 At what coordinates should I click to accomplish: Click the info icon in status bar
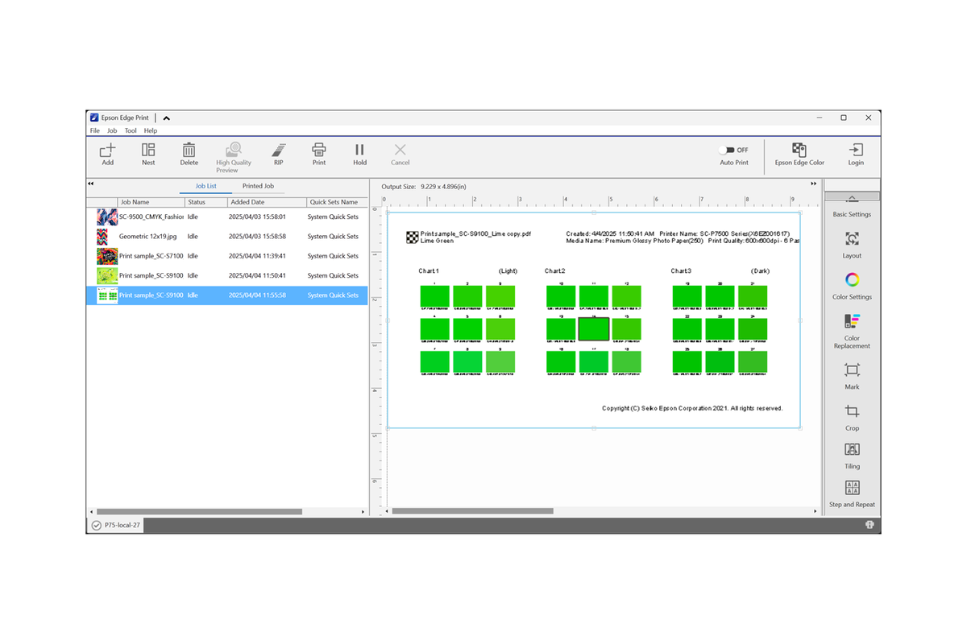click(870, 525)
